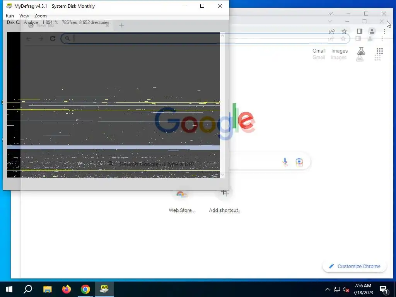Click the muted volume tray icon
This screenshot has width=396, height=297.
click(x=346, y=289)
